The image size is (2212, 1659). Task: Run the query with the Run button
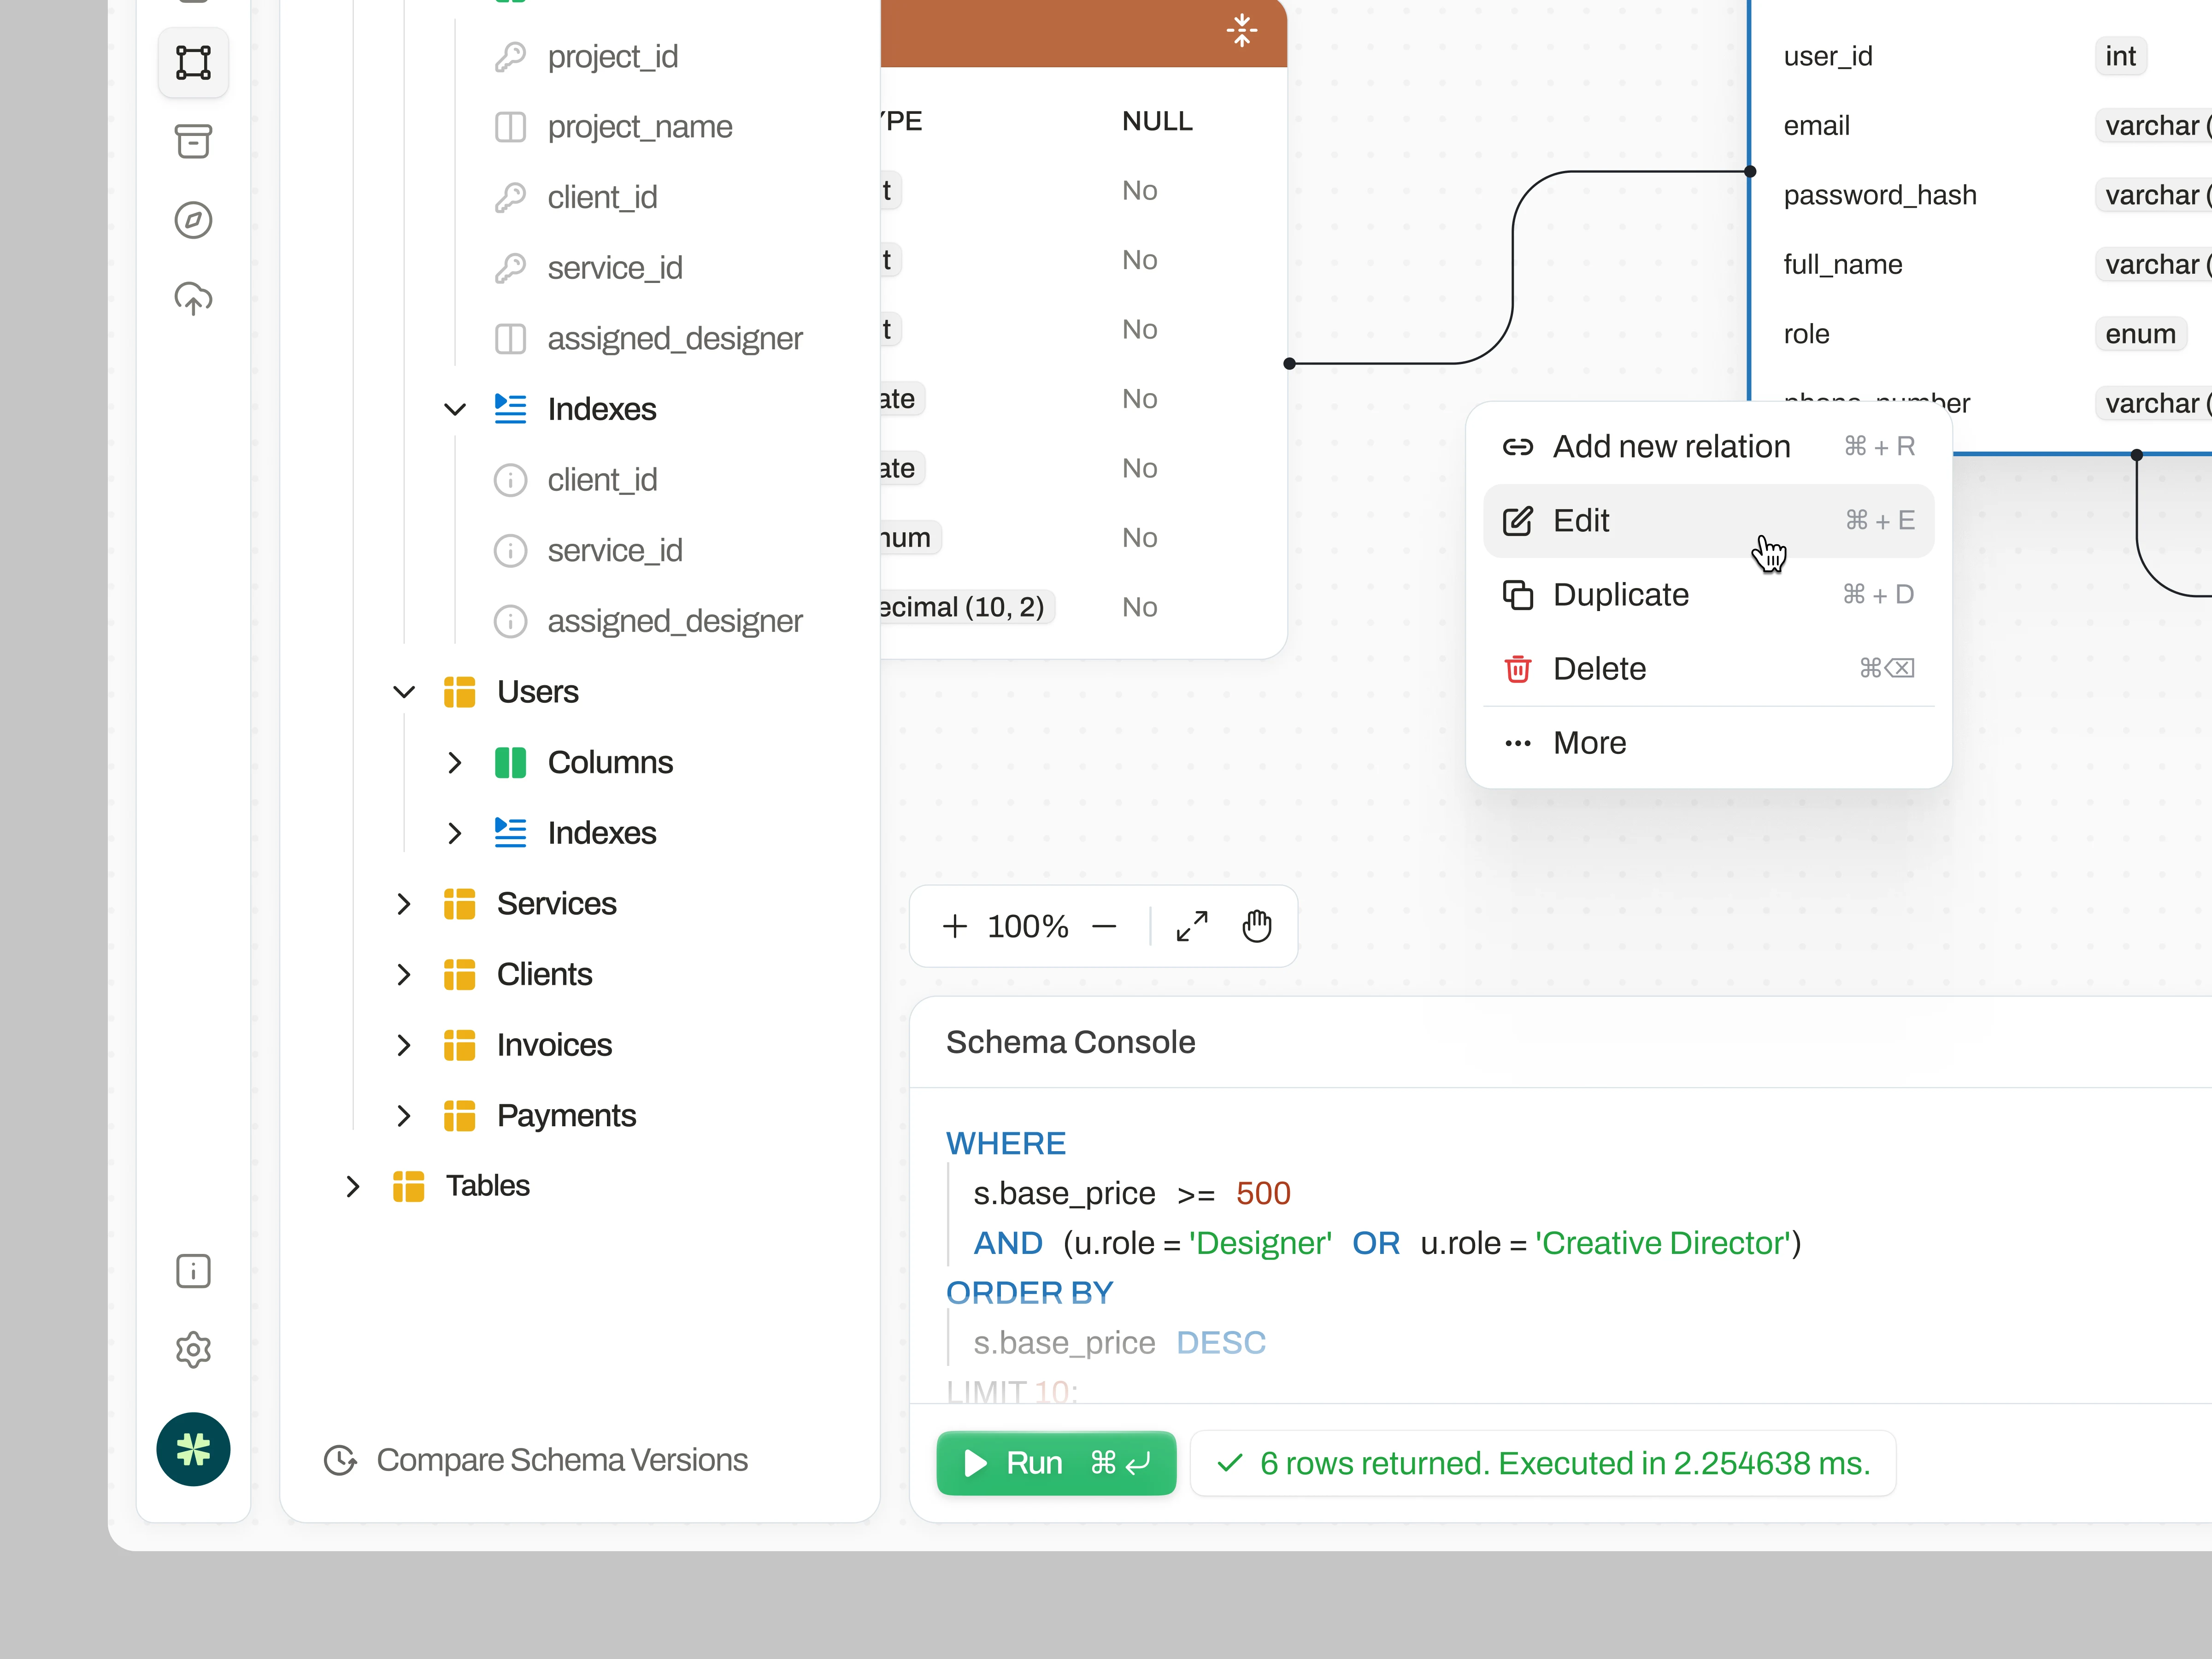pos(1056,1463)
